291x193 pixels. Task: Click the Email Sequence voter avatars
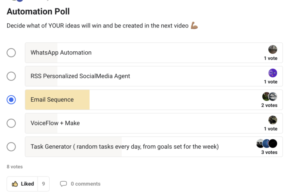(270, 96)
